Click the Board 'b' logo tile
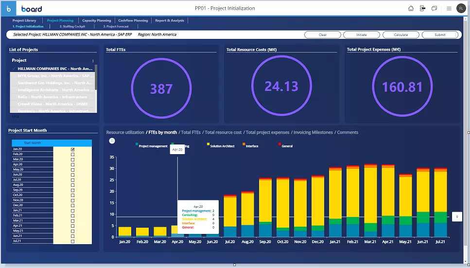The height and width of the screenshot is (268, 470). (8, 8)
